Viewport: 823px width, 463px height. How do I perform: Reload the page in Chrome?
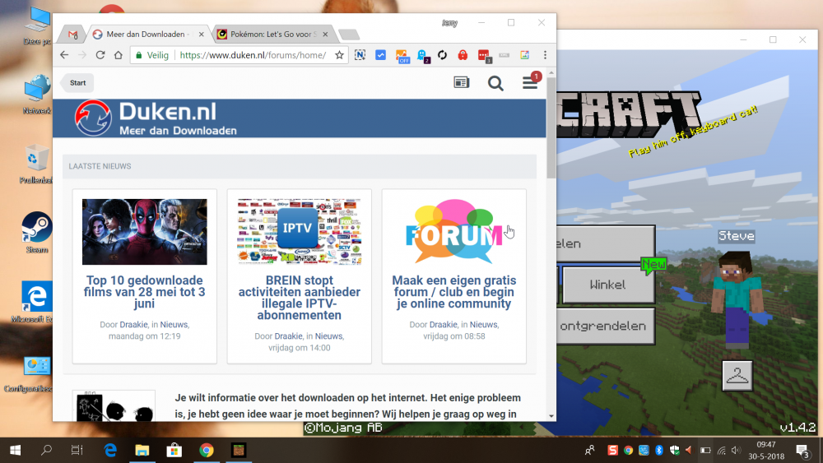click(x=100, y=55)
